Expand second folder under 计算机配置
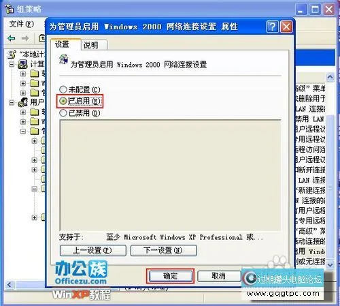Viewport: 340px width, 306px height. coord(23,83)
